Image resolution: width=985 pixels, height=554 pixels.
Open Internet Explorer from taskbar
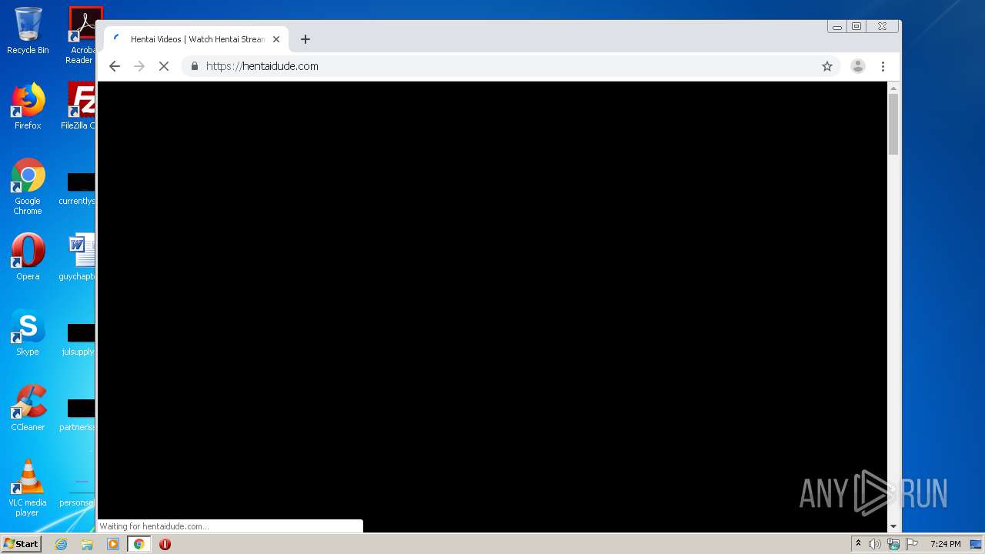[x=61, y=544]
